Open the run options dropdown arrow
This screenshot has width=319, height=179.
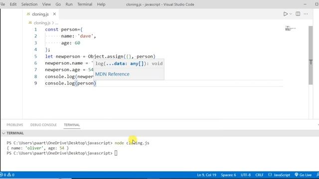291,14
